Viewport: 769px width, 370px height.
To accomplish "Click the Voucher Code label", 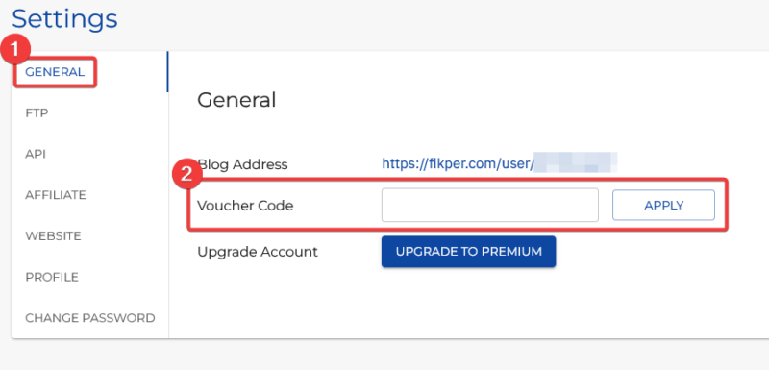I will 245,206.
